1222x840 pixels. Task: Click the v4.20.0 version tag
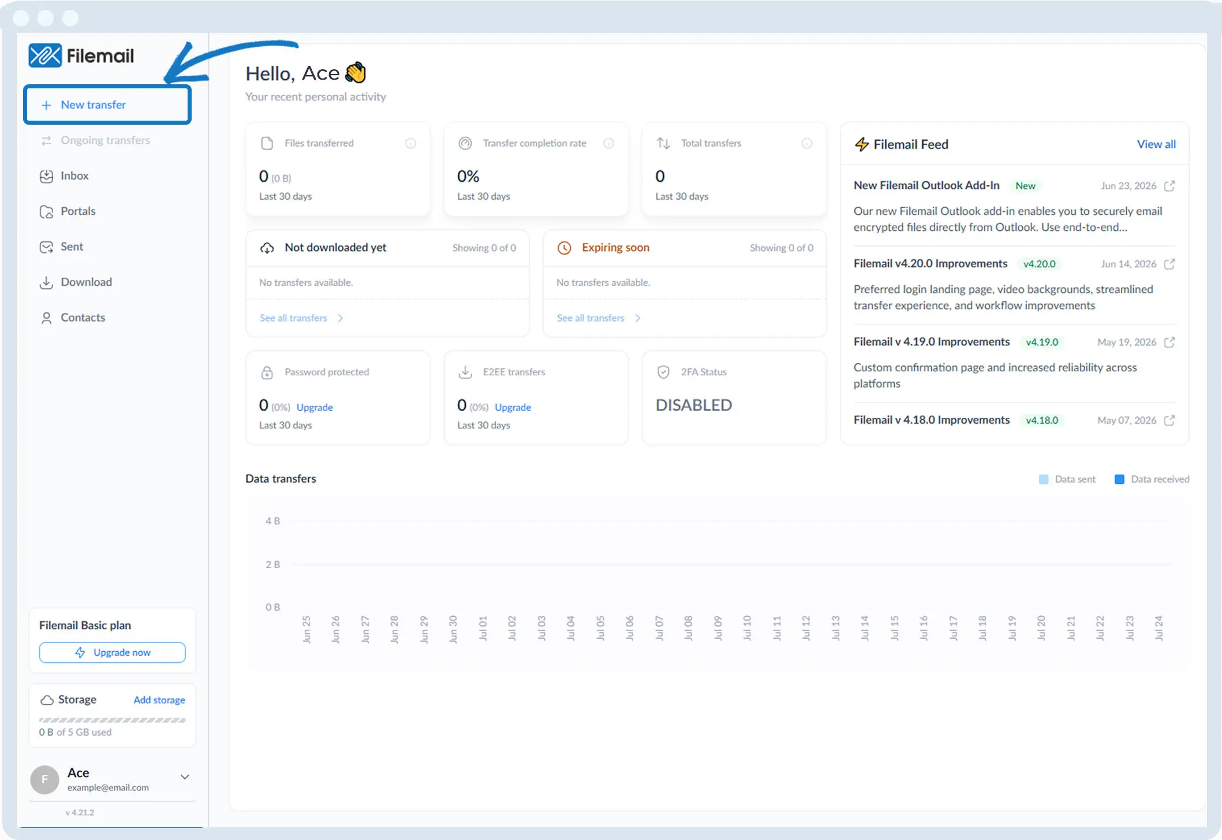pyautogui.click(x=1039, y=264)
